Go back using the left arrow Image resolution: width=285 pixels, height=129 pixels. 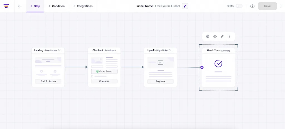click(x=20, y=6)
